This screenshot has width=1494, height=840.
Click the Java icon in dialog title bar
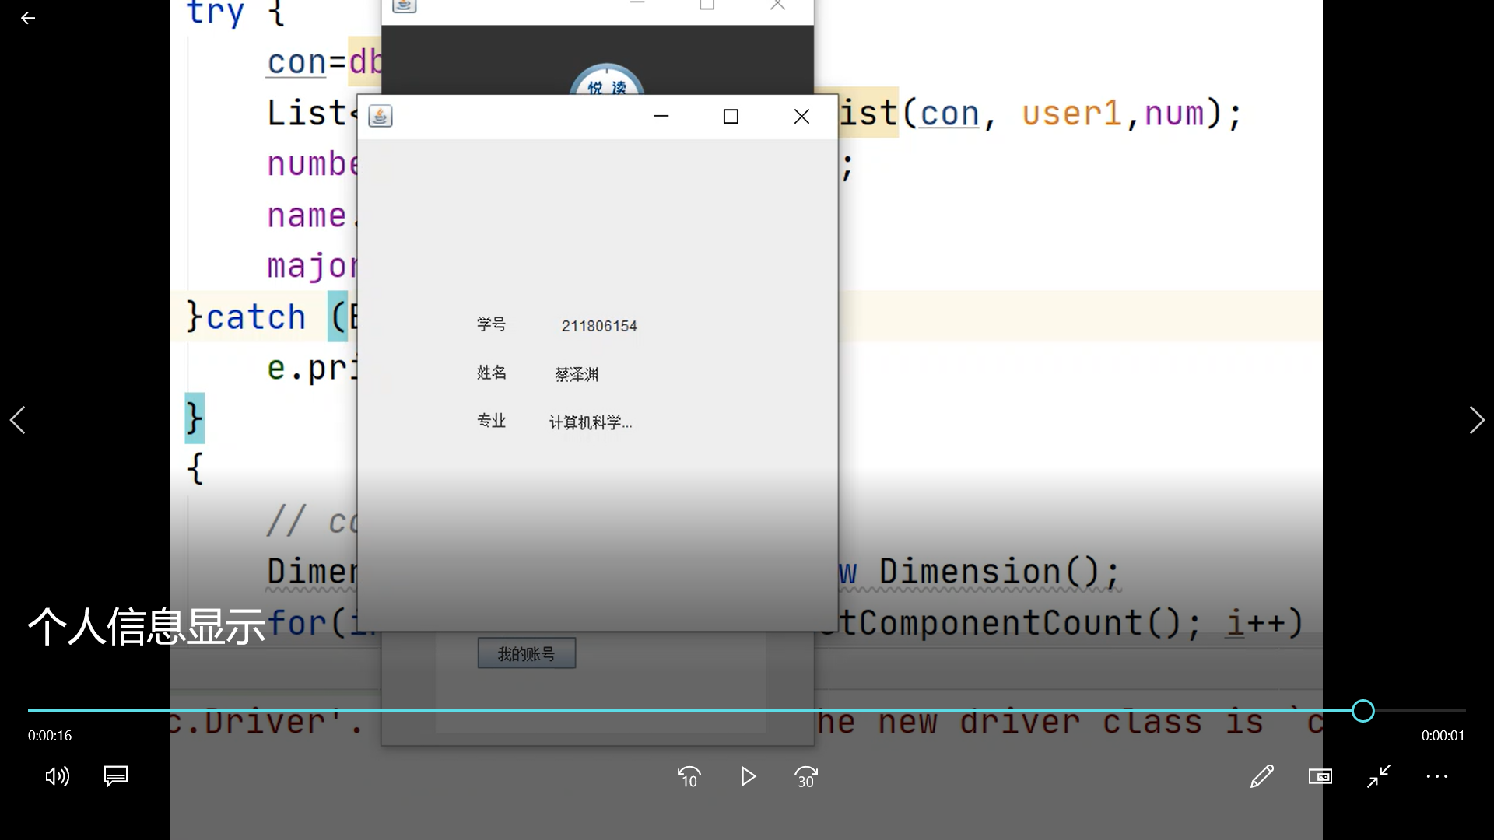pyautogui.click(x=381, y=117)
